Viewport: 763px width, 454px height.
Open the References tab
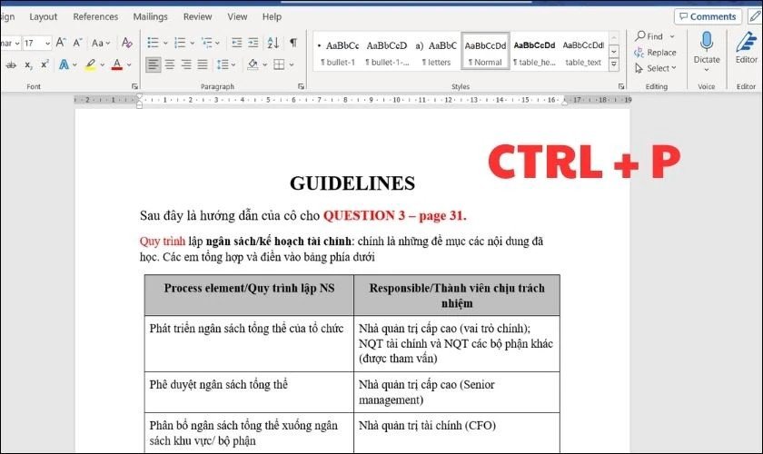point(95,16)
